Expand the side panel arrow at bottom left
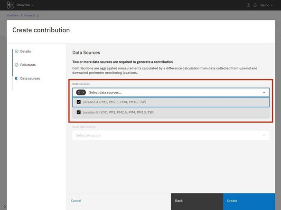 click(5, 206)
